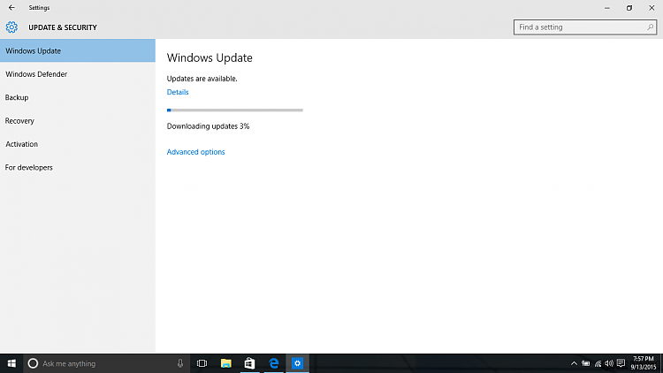This screenshot has width=663, height=373.
Task: Open the clock showing 7:57 PM
Action: click(644, 363)
